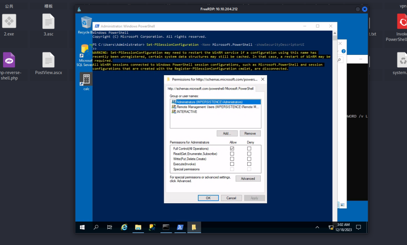This screenshot has width=407, height=245.
Task: Select the Permissions dialog taskbar icon
Action: (194, 227)
